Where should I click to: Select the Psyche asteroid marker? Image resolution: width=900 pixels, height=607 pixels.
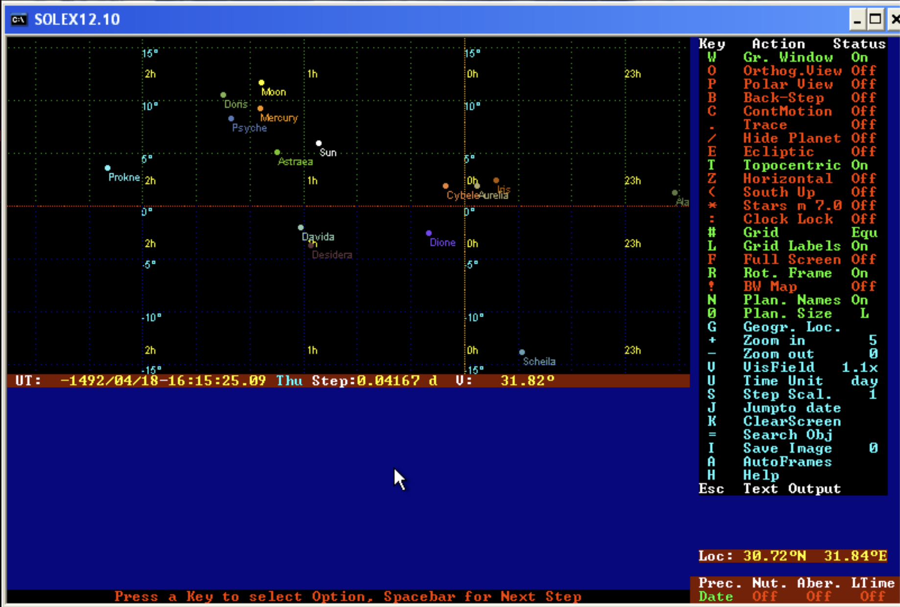click(231, 118)
